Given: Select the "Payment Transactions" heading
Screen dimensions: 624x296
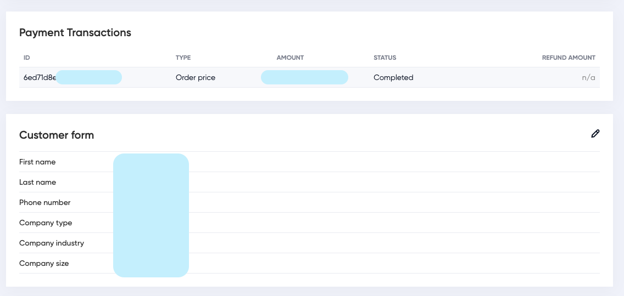Looking at the screenshot, I should [x=75, y=32].
